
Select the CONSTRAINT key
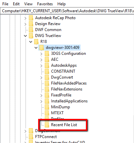(x=63, y=71)
